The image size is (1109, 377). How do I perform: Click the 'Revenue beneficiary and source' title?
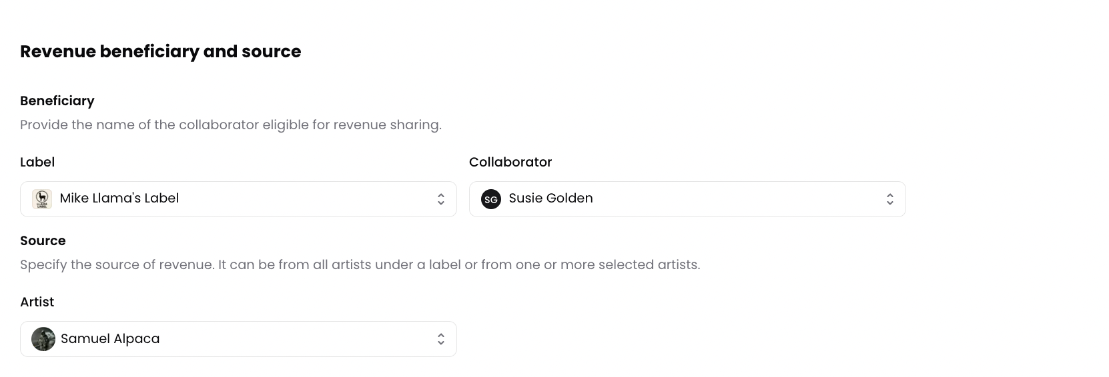tap(161, 51)
